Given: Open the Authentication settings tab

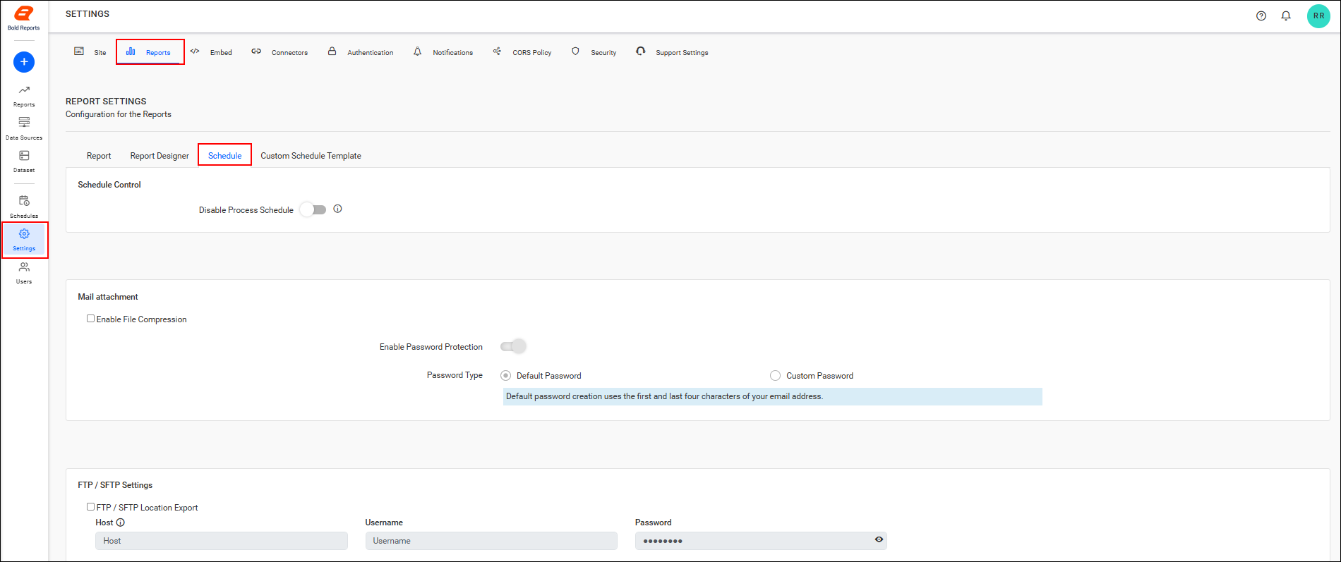Looking at the screenshot, I should (x=361, y=52).
